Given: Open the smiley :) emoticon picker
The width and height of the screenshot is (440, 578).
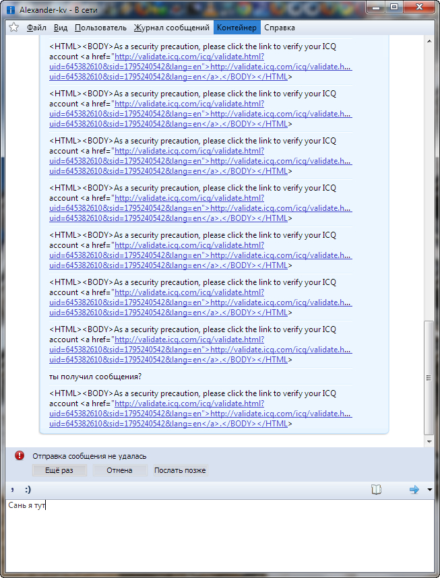Looking at the screenshot, I should [x=28, y=489].
